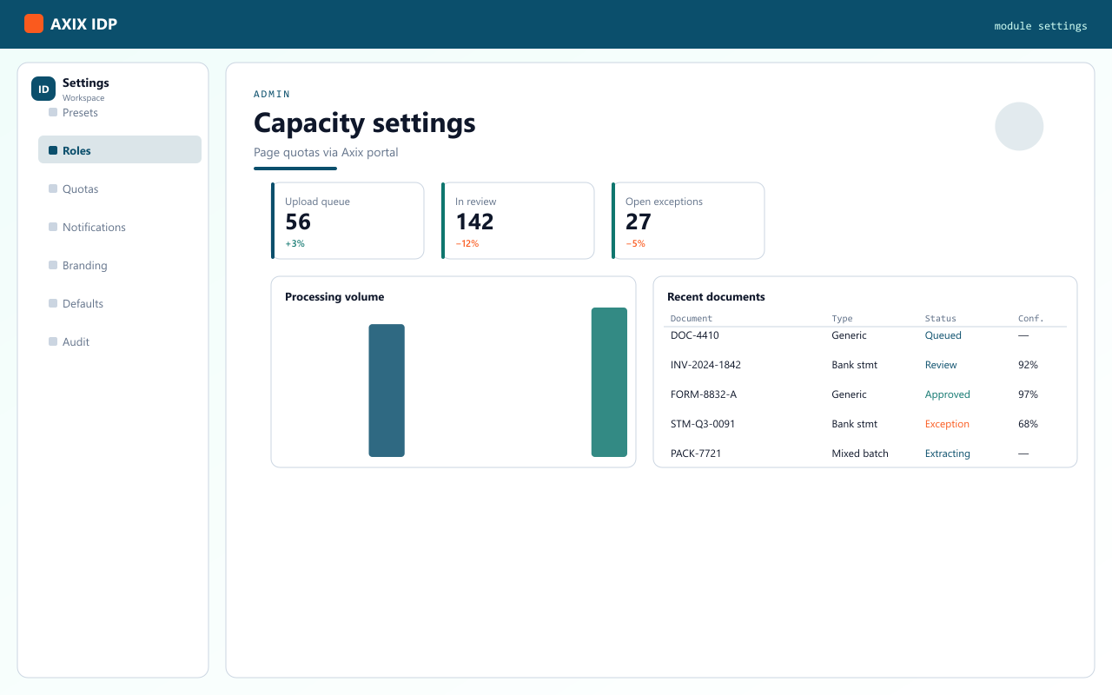Screen dimensions: 1112x695
Task: Open the Audit section
Action: (120, 341)
